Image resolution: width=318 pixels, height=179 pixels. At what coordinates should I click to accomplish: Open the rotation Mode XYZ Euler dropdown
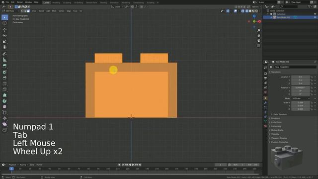click(x=301, y=98)
